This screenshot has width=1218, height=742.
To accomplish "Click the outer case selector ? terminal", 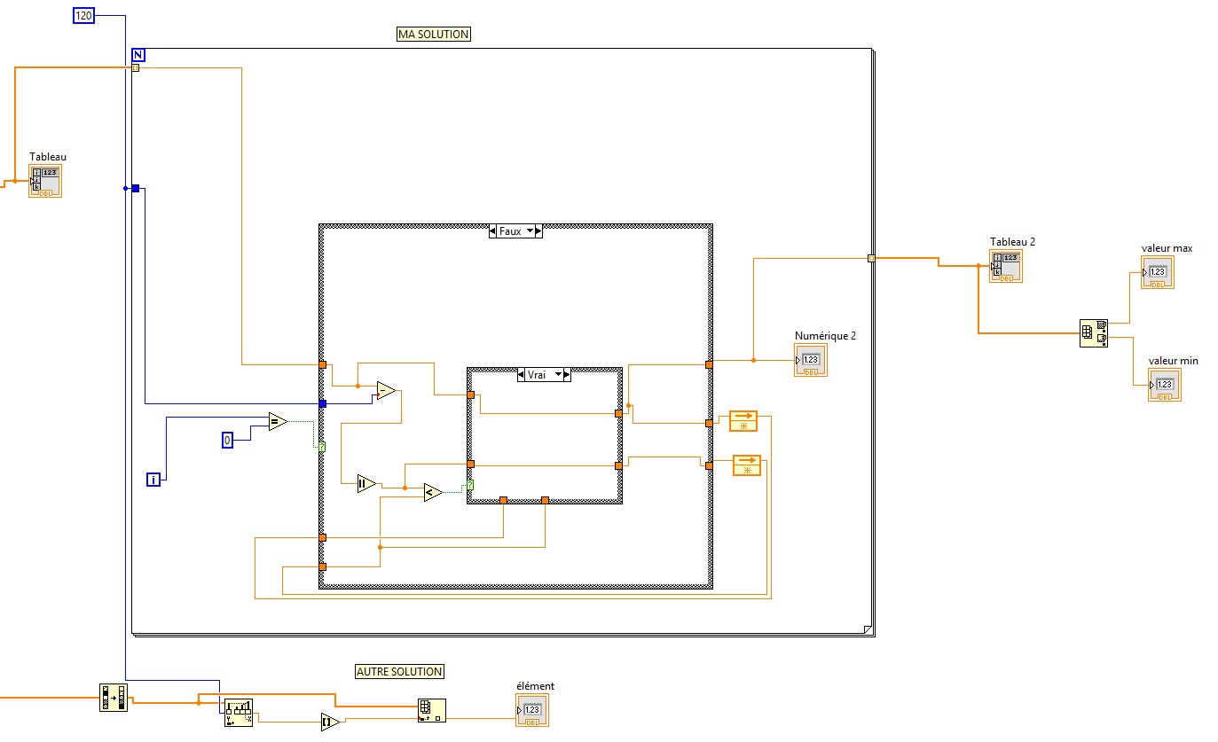I will [x=320, y=446].
